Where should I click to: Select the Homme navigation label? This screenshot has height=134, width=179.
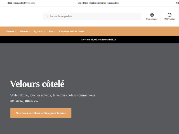tap(24, 32)
